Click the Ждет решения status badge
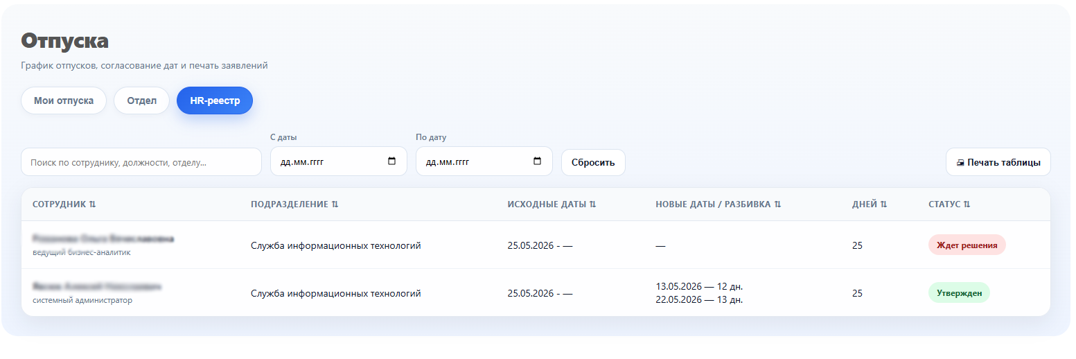 pyautogui.click(x=967, y=245)
